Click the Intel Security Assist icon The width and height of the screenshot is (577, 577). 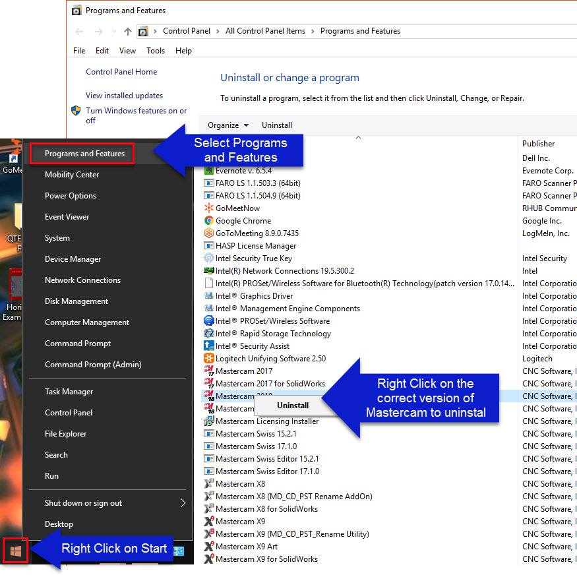pos(208,346)
